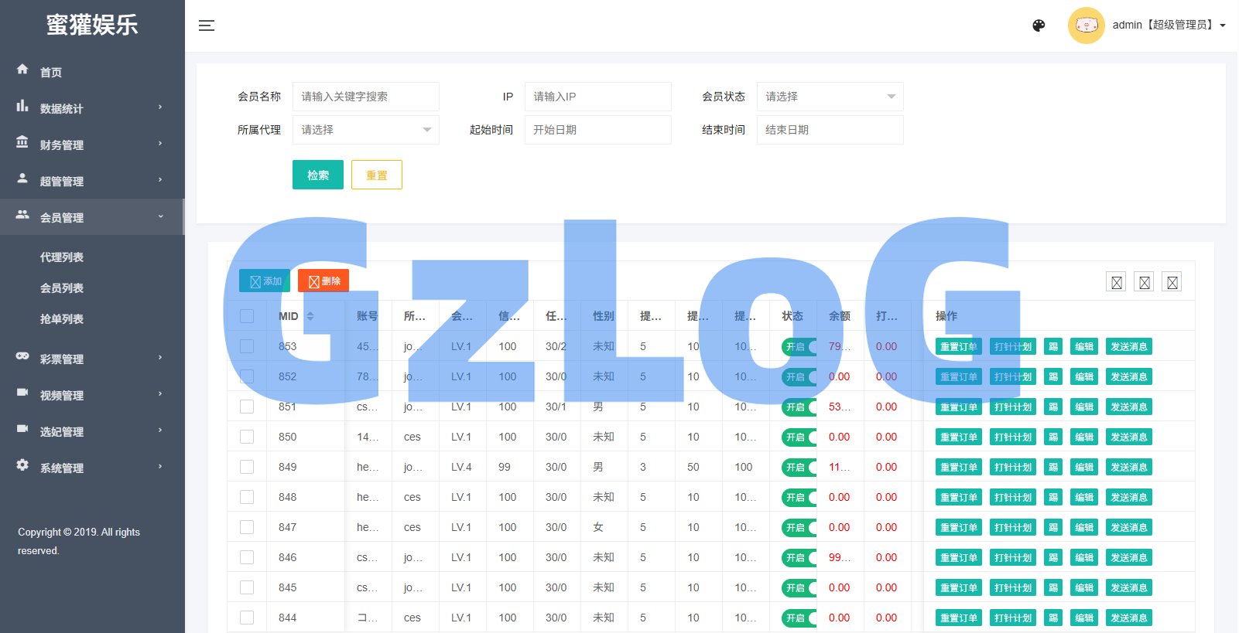The height and width of the screenshot is (633, 1239).
Task: Click the 重置 reset button
Action: (376, 175)
